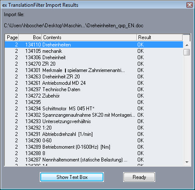Select the Schrittmotor MS 045 HT row
Viewport: 195px width, 190px height.
pyautogui.click(x=94, y=109)
